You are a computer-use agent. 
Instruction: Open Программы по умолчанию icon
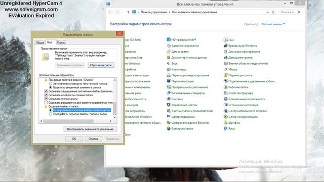[x=169, y=87]
